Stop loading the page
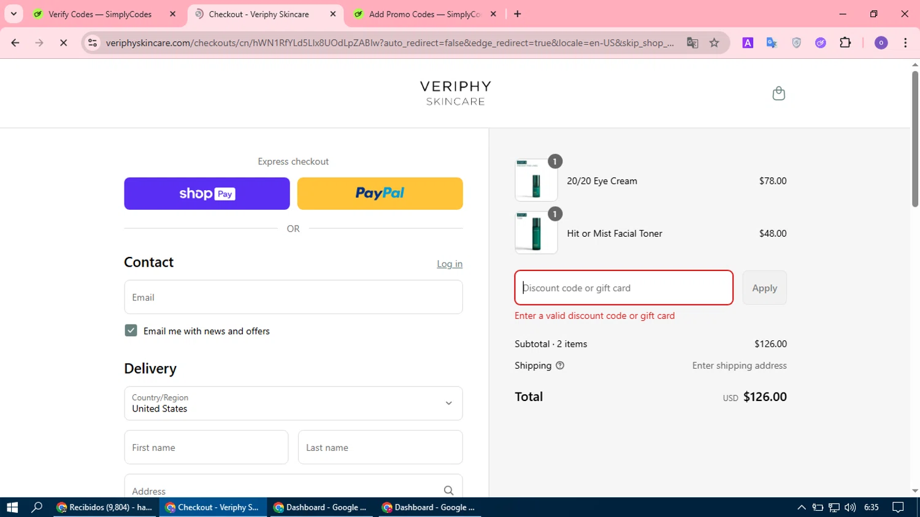The image size is (920, 517). (63, 43)
